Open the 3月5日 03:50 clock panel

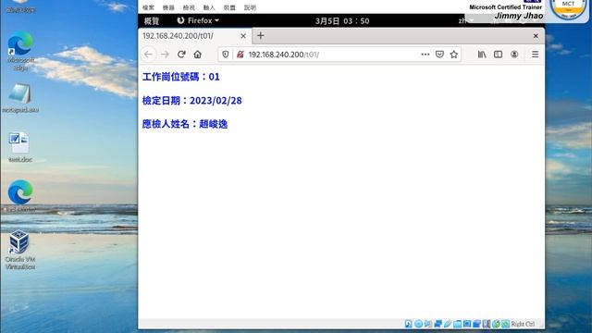342,20
